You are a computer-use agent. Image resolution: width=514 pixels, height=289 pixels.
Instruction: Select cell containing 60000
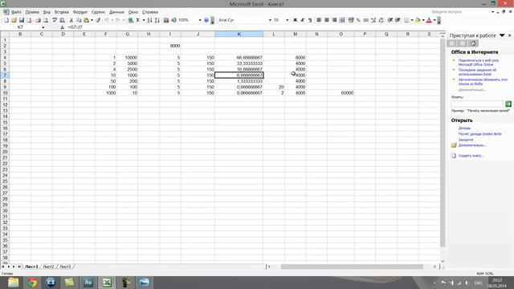[341, 93]
